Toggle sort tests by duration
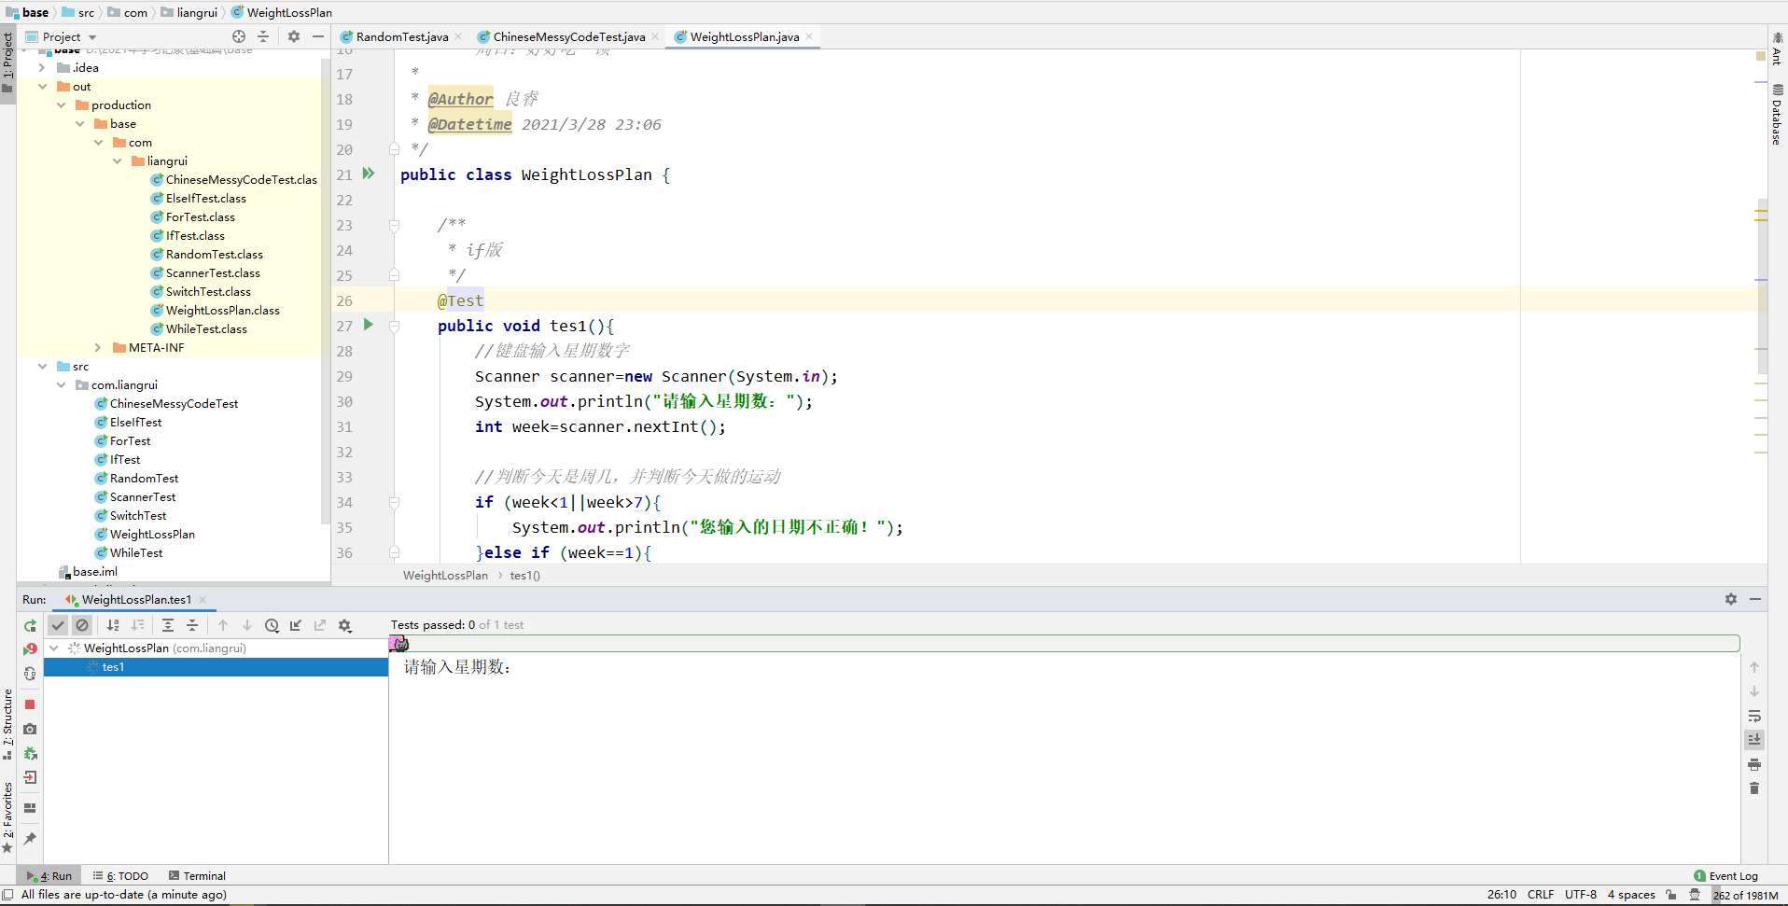The height and width of the screenshot is (906, 1788). [137, 625]
